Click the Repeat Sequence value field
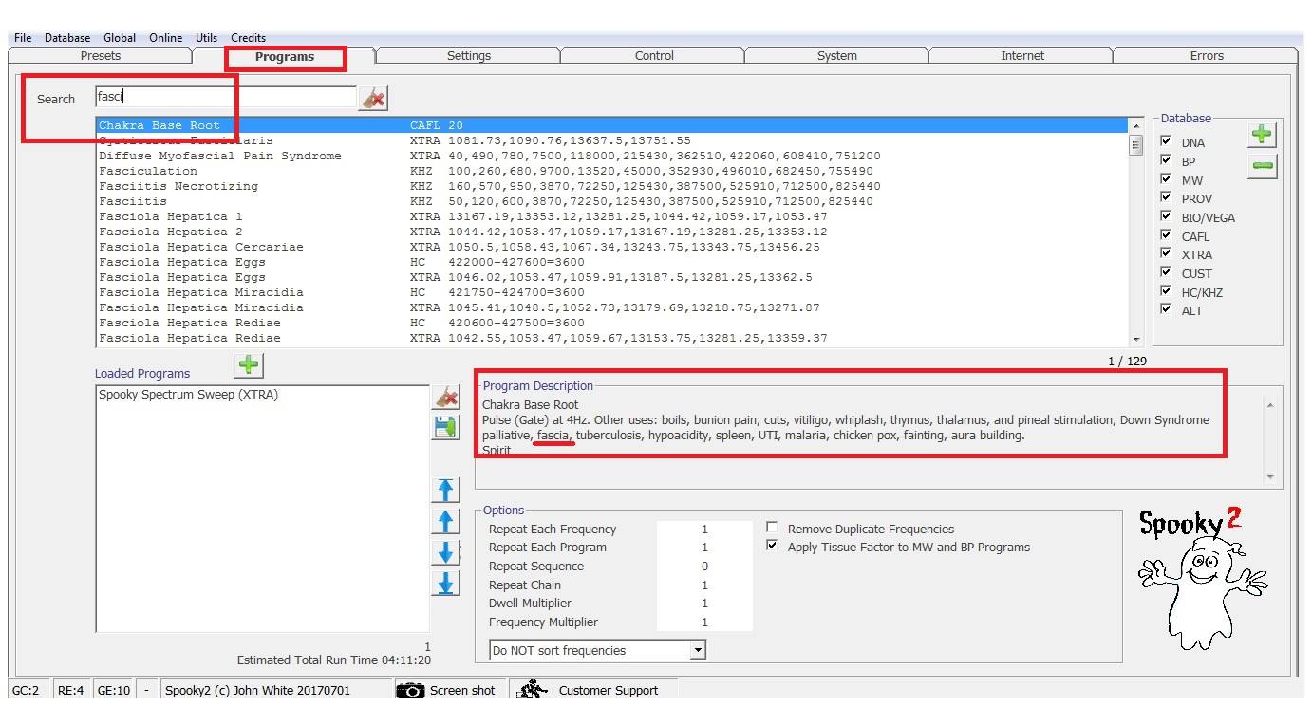The width and height of the screenshot is (1312, 706). pyautogui.click(x=704, y=567)
